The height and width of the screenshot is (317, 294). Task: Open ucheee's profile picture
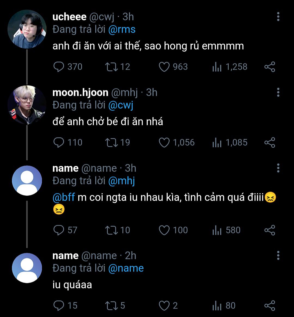click(x=27, y=29)
